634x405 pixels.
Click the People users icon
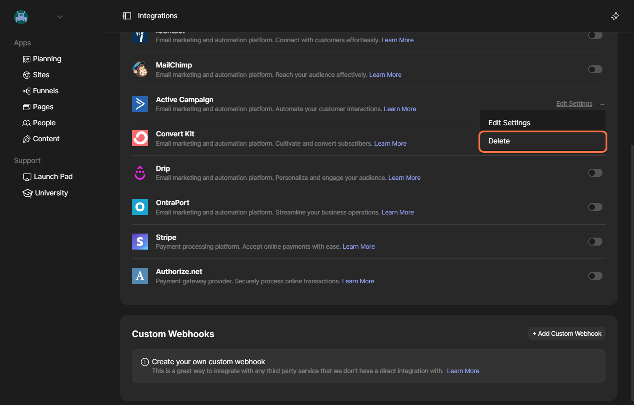click(x=27, y=123)
